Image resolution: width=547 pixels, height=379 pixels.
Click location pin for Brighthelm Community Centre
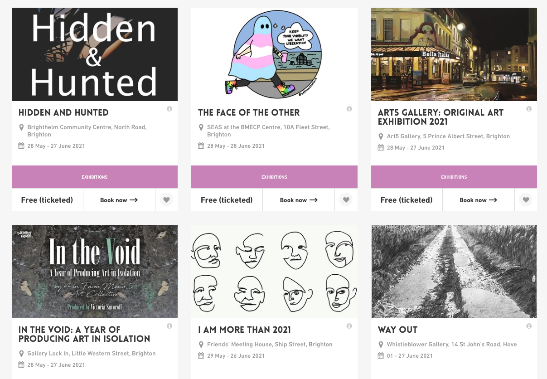pos(21,128)
